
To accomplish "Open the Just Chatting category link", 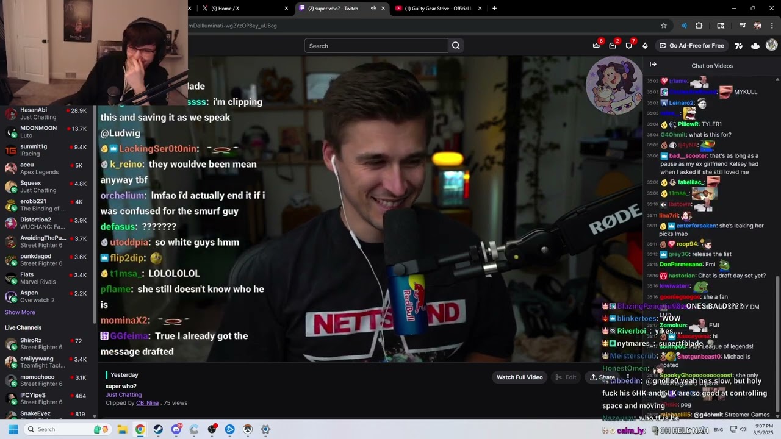I will (x=123, y=394).
